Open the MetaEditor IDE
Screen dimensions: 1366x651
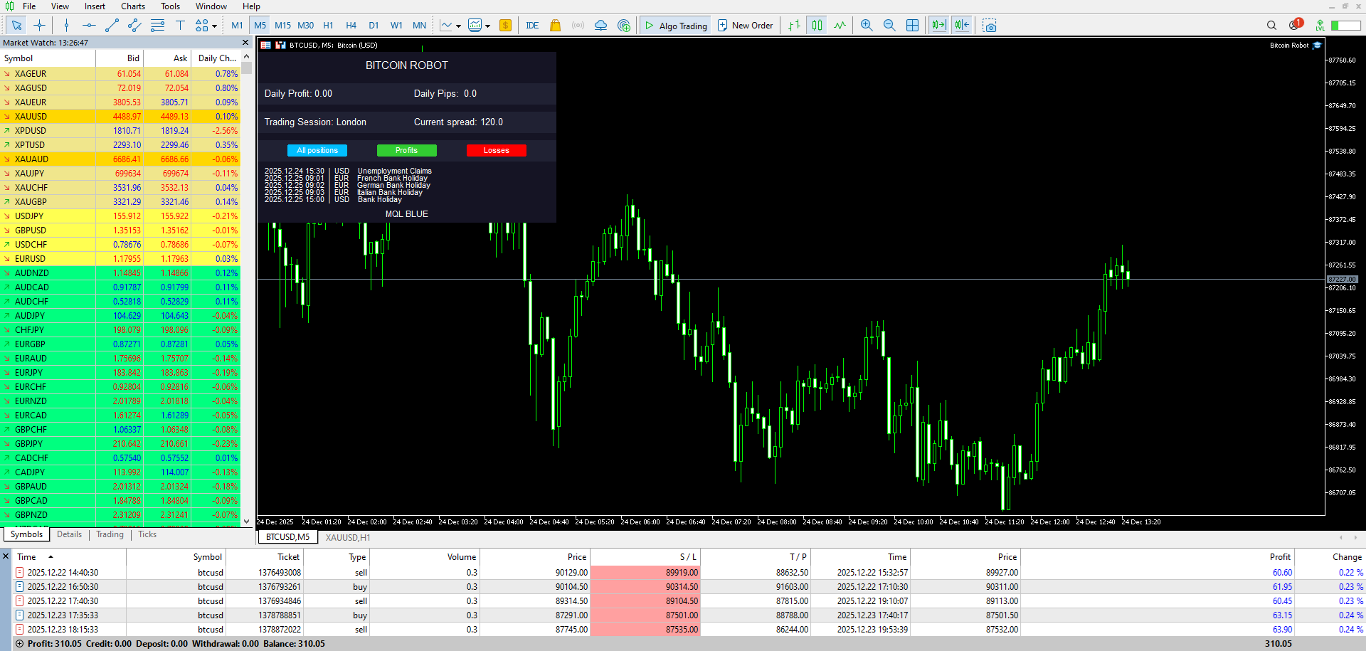click(532, 26)
